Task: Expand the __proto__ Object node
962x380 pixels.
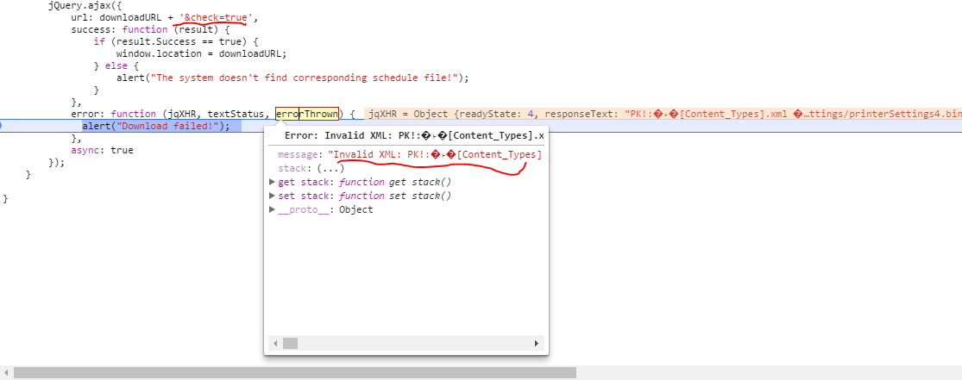Action: coord(273,209)
